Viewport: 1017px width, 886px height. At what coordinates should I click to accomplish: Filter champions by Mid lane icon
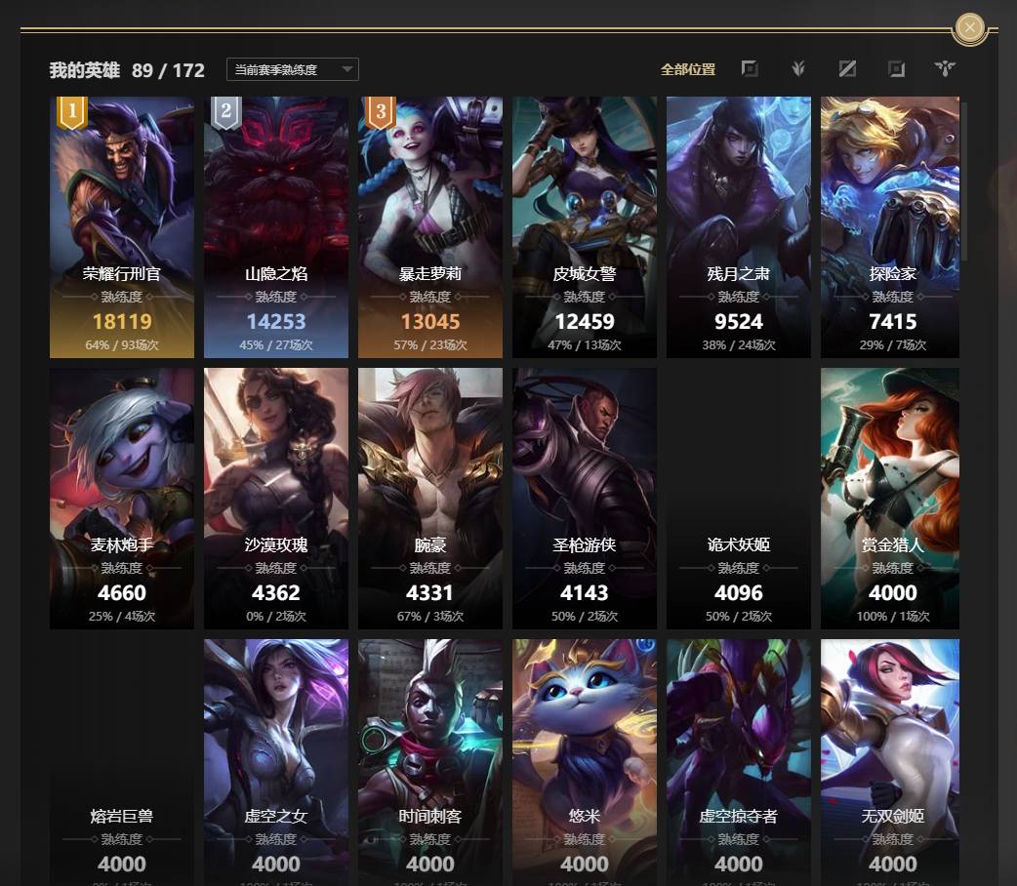[x=847, y=68]
